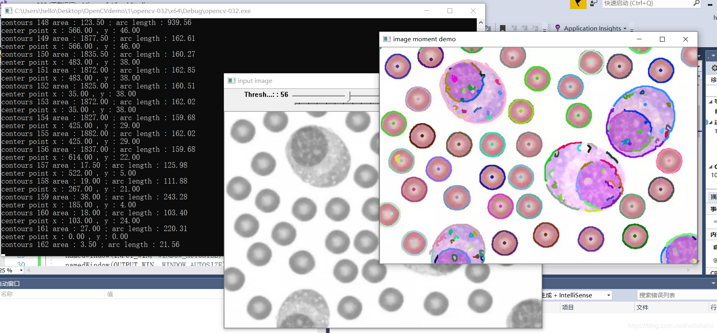717x333 pixels.
Task: Click console line 'contours 161 area'
Action: tap(94, 229)
